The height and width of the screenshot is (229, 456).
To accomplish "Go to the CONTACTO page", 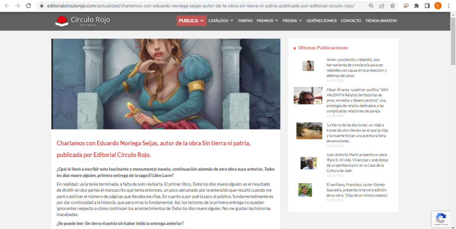I will click(351, 20).
